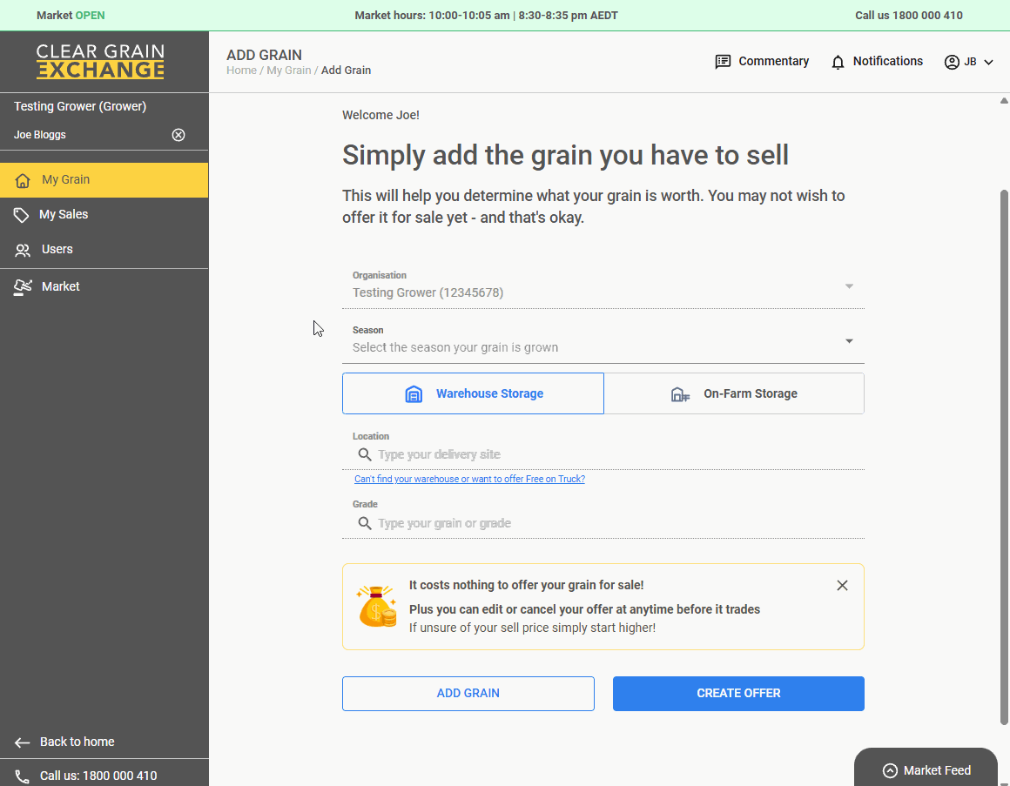Click the Joe Bloggs user name

pos(40,135)
